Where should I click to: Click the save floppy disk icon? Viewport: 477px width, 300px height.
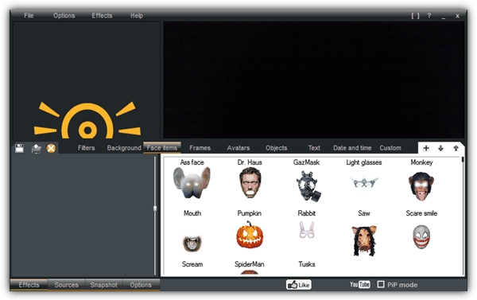[19, 148]
